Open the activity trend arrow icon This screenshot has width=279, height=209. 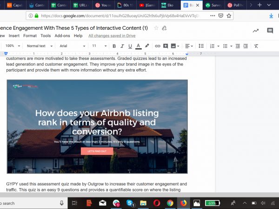tap(255, 31)
